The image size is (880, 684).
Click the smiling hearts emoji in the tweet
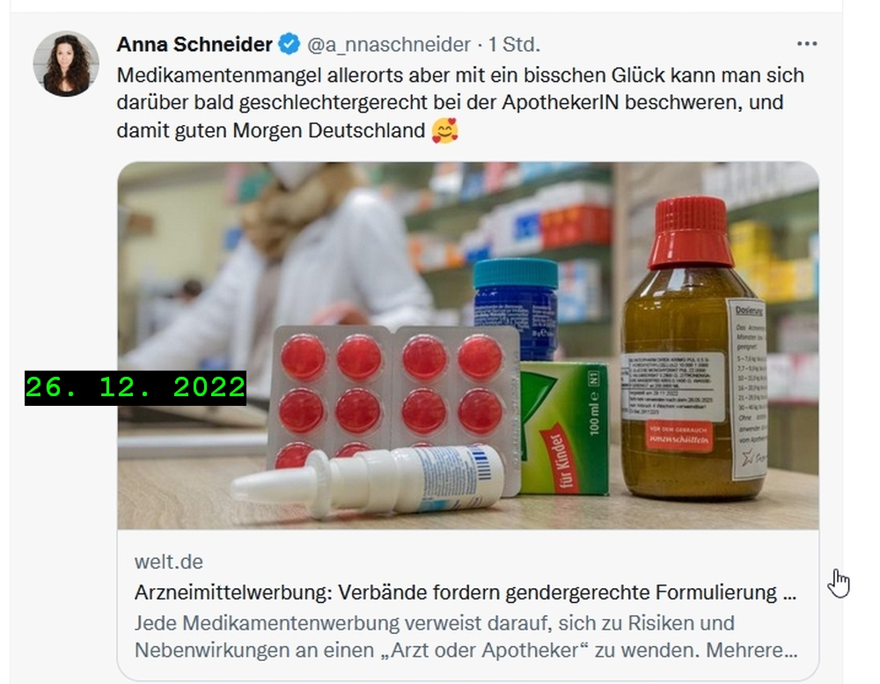point(445,130)
